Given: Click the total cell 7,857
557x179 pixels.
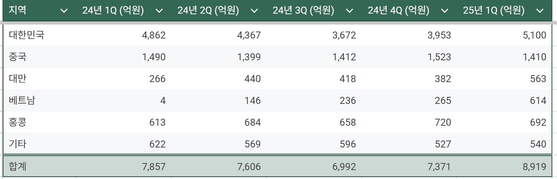Looking at the screenshot, I should 124,167.
